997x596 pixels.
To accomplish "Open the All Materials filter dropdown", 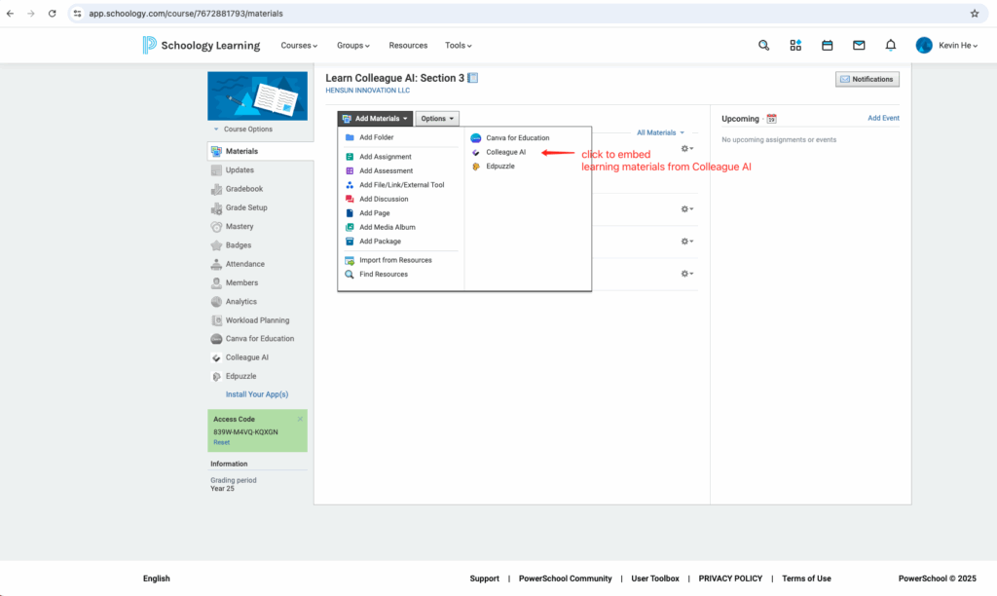I will [660, 132].
